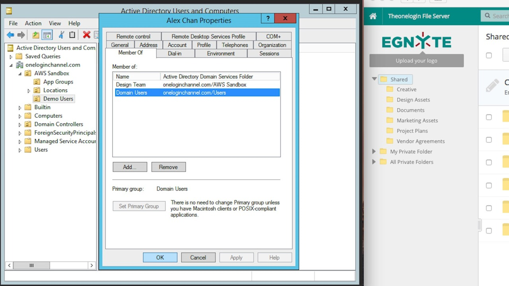509x286 pixels.
Task: Check the checkbox on the last visible row
Action: 489,230
